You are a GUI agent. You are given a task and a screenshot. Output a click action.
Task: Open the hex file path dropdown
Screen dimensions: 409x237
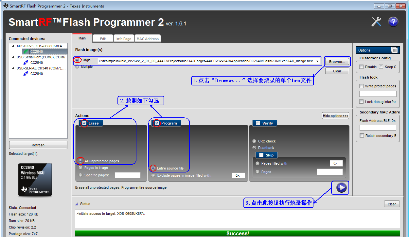[x=317, y=61]
